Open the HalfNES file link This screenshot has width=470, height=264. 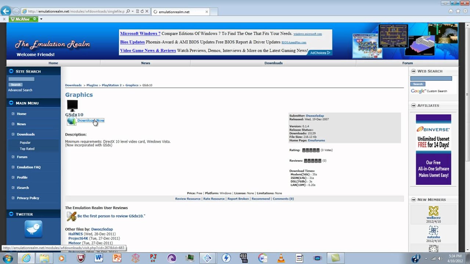tap(76, 234)
